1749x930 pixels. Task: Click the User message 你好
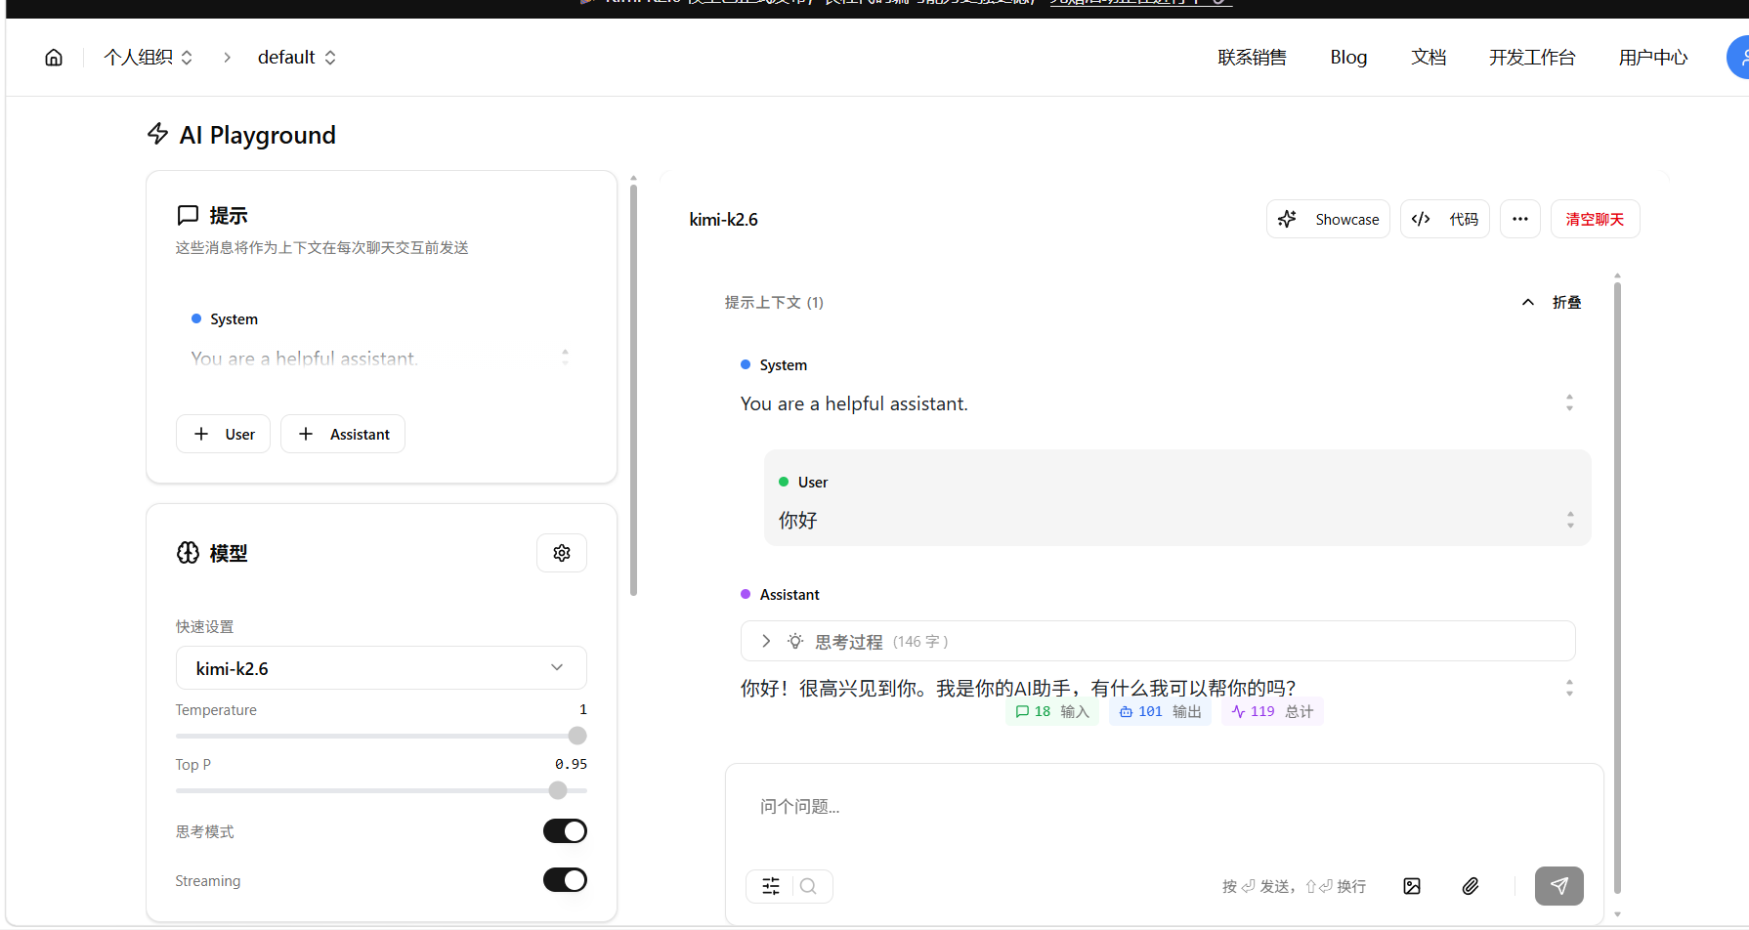797,521
